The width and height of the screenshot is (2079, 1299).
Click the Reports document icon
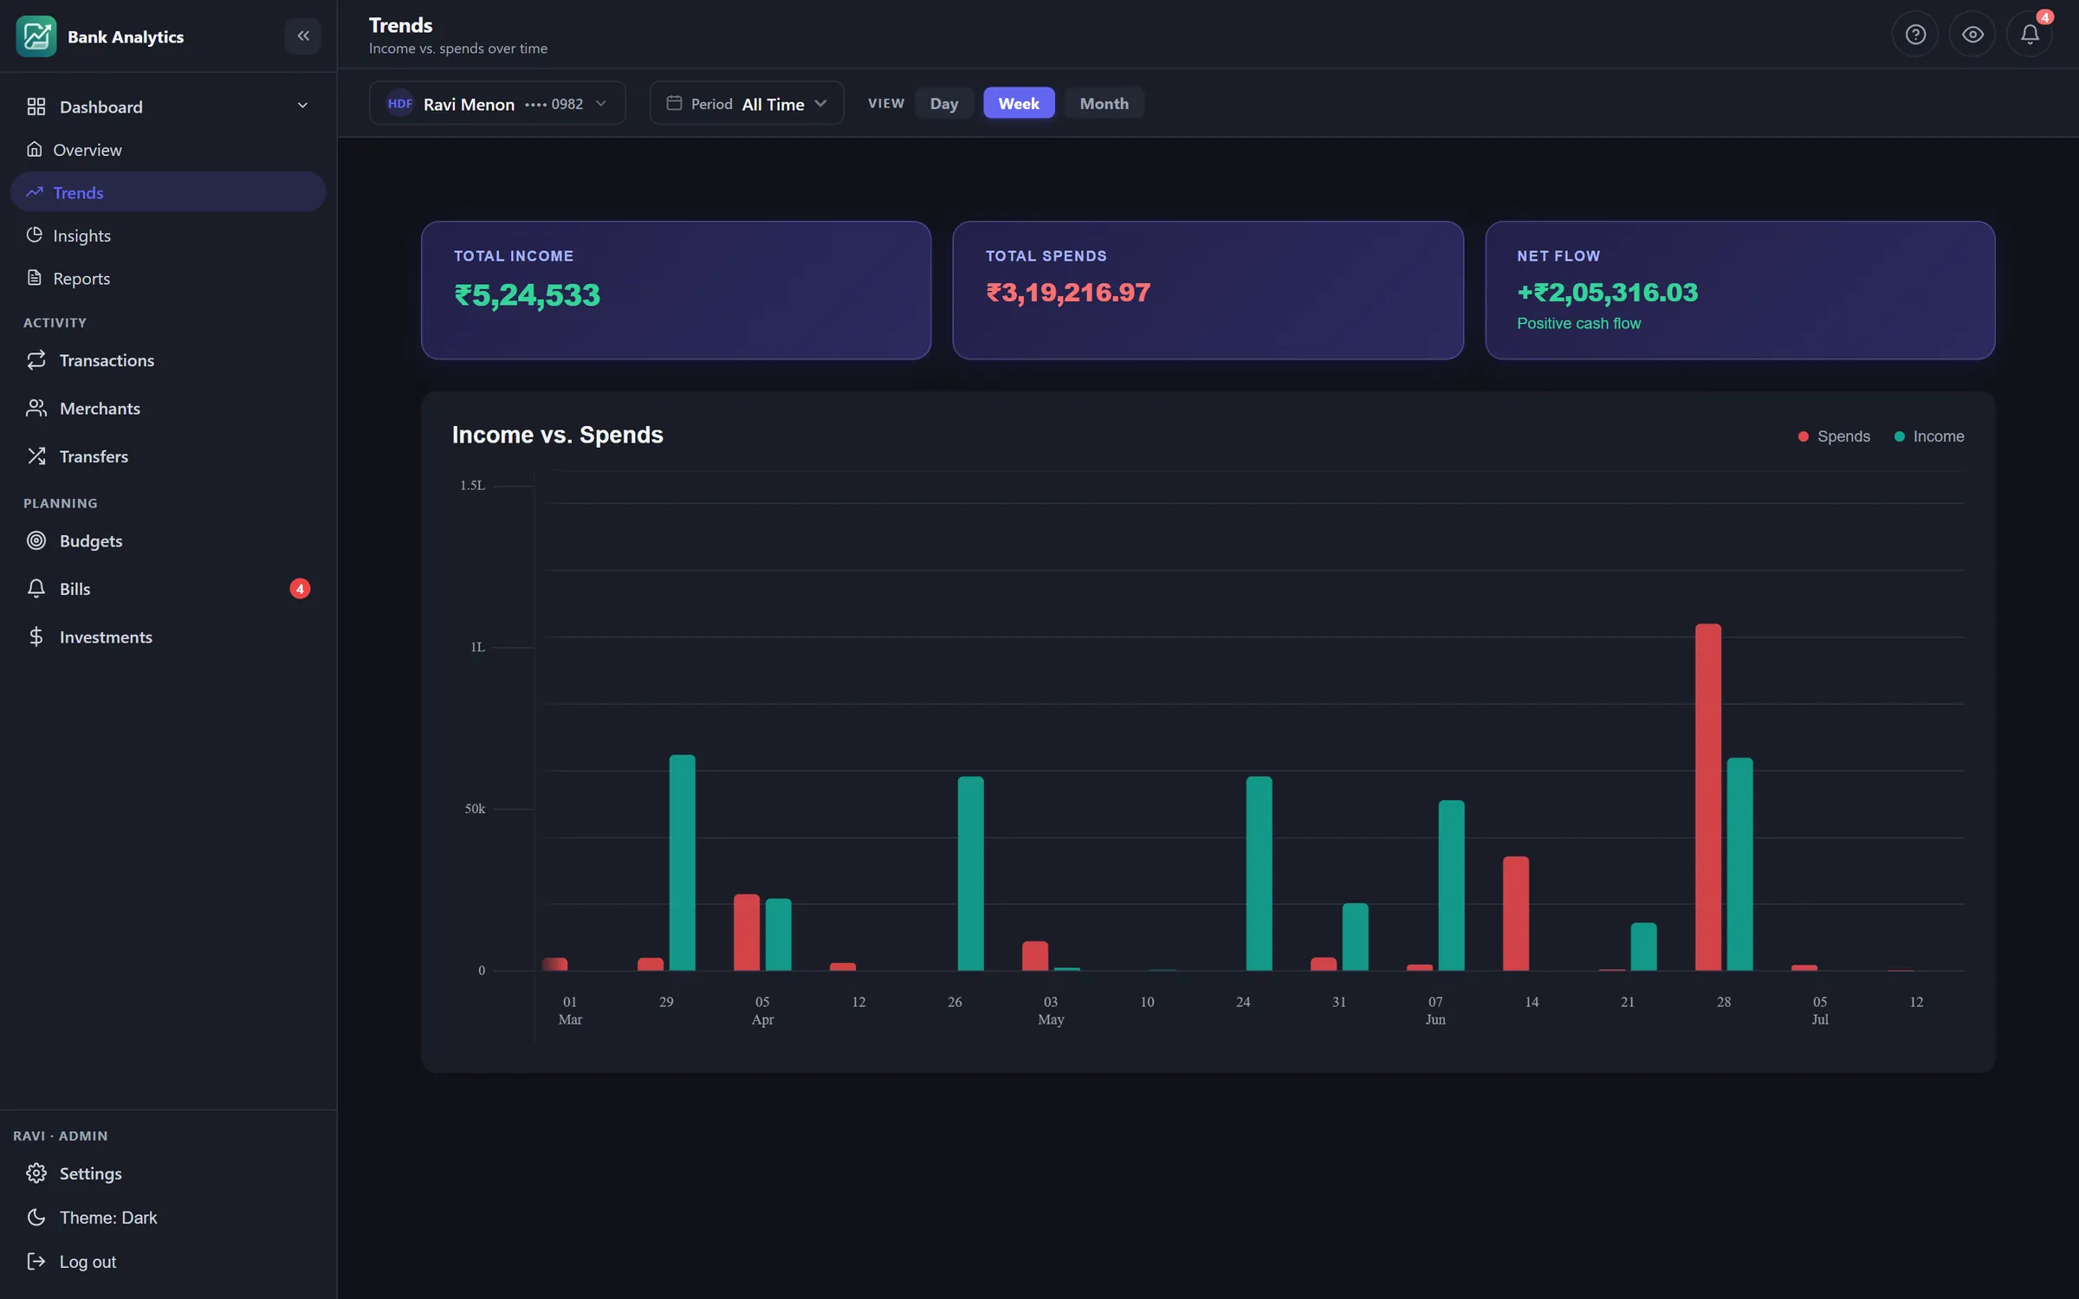[x=35, y=278]
